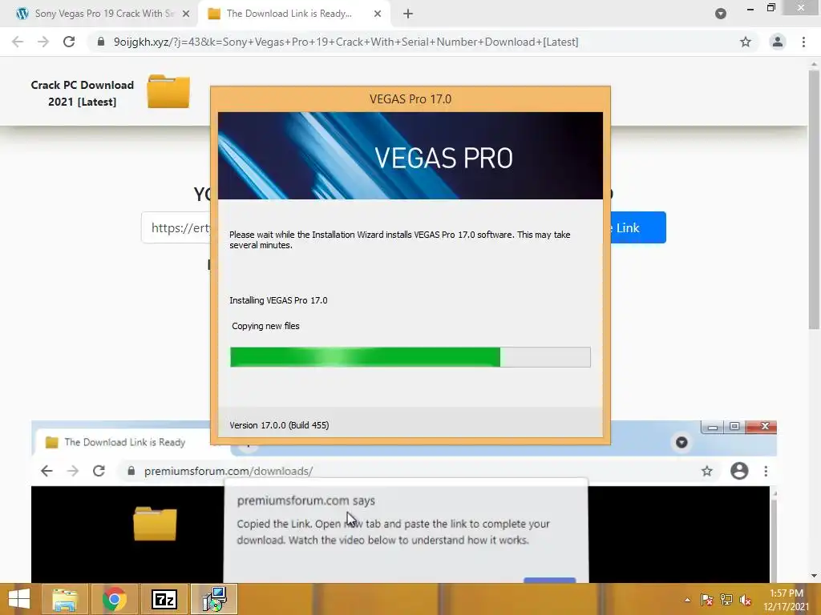Open Chrome's three-dot menu

point(803,42)
